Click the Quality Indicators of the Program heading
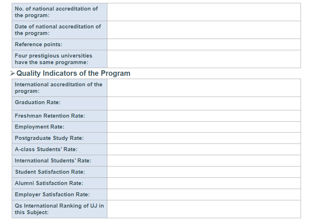Viewport: 313px width, 220px height. pyautogui.click(x=73, y=73)
